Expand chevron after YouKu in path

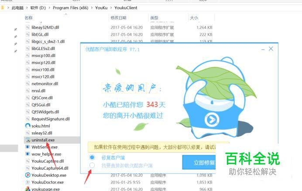coord(111,8)
